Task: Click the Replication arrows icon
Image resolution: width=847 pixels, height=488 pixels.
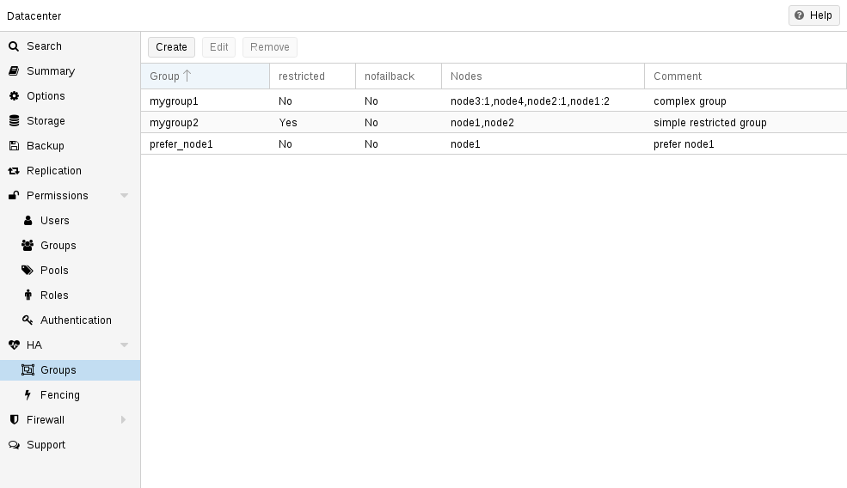Action: [x=14, y=171]
